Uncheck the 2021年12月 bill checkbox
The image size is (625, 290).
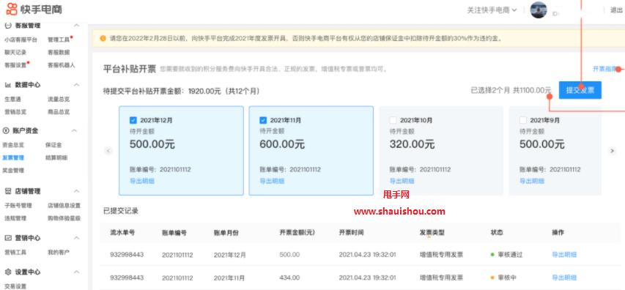coord(133,120)
